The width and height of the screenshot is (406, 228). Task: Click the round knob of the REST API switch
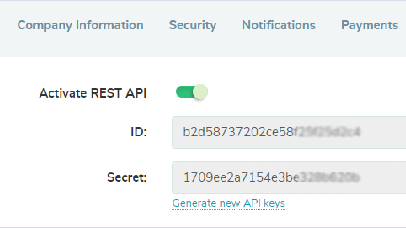[x=200, y=92]
